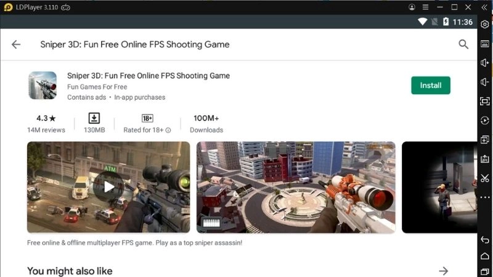Screen dimensions: 493x277
Task: View the dark scope target screenshot
Action: (439, 187)
